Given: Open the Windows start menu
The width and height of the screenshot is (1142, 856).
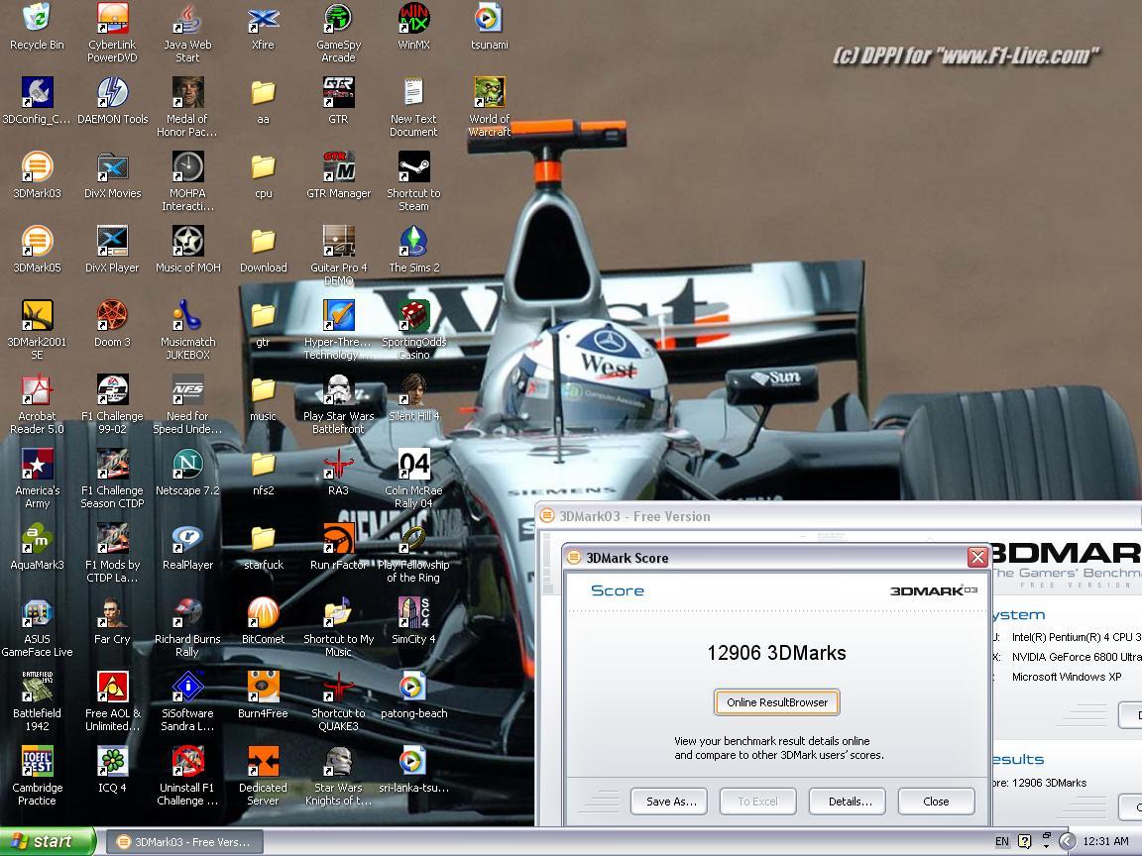Looking at the screenshot, I should click(x=48, y=841).
